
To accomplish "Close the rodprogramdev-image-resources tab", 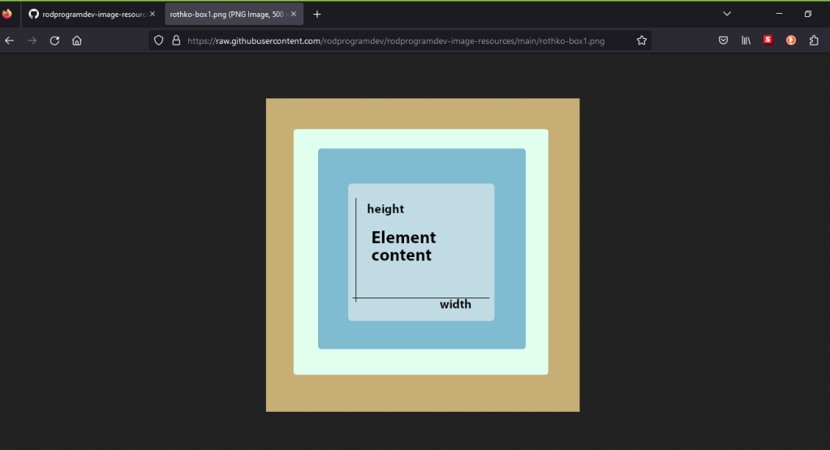I will point(153,15).
